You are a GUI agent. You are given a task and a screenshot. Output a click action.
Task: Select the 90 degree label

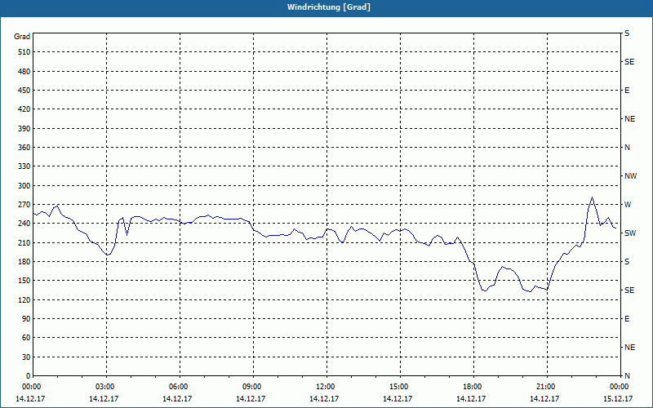pyautogui.click(x=26, y=319)
